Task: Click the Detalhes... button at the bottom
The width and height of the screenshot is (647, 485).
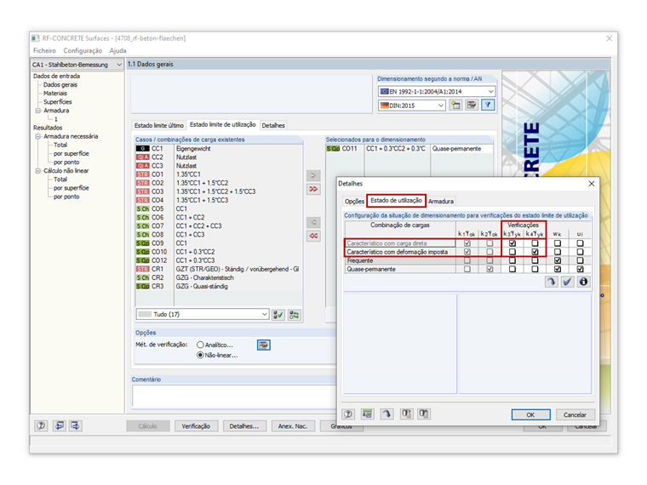Action: (x=244, y=426)
